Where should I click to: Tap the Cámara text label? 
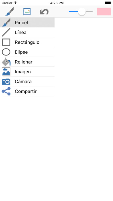(23, 81)
